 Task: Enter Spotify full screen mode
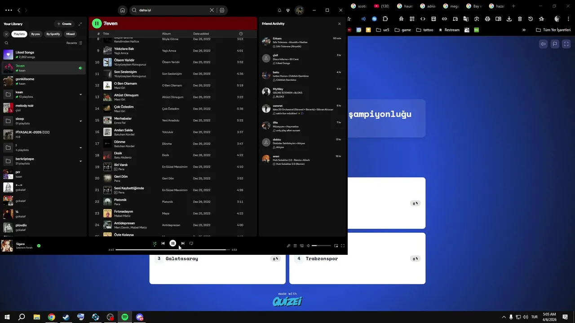click(343, 246)
